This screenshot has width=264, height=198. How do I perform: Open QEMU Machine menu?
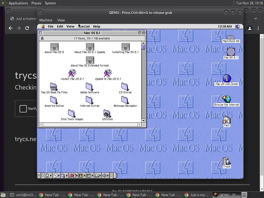coord(46,20)
